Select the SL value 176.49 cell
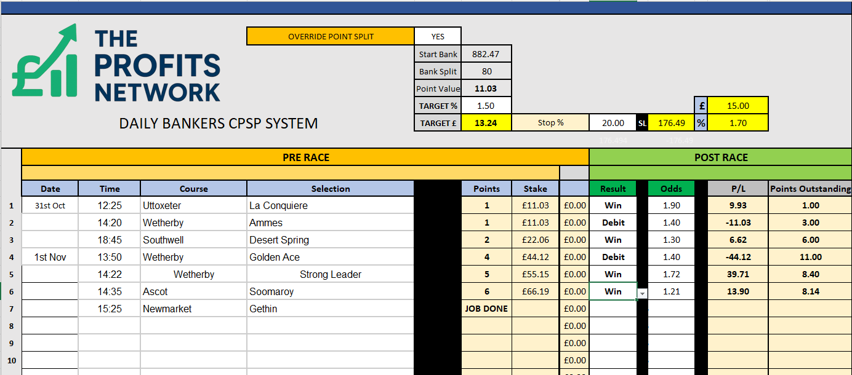Screen dimensions: 852x375 671,123
